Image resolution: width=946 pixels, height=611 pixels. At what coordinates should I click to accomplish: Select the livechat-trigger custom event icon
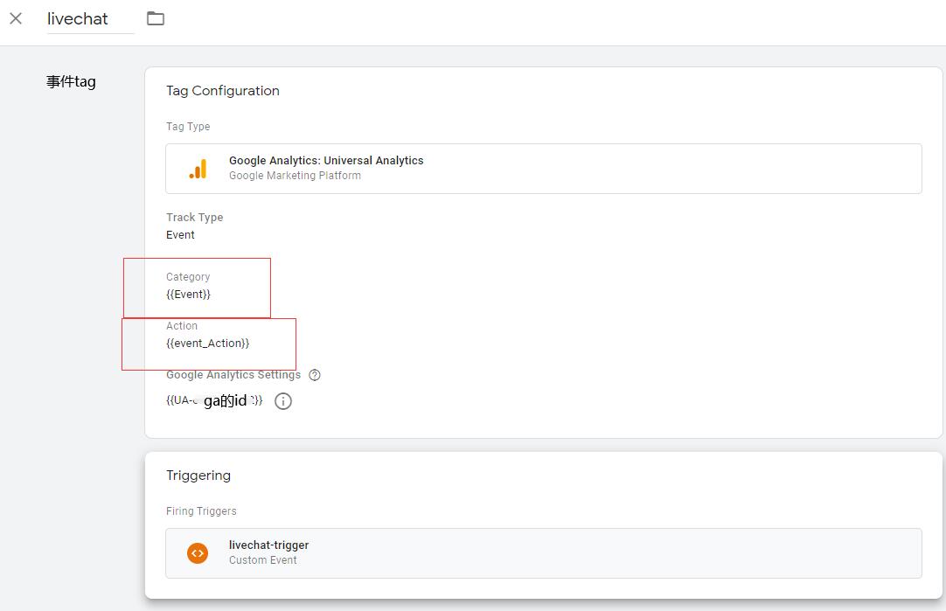pyautogui.click(x=198, y=553)
